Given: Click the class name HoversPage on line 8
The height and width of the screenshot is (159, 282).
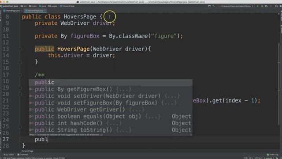Looking at the screenshot, I should click(80, 17).
